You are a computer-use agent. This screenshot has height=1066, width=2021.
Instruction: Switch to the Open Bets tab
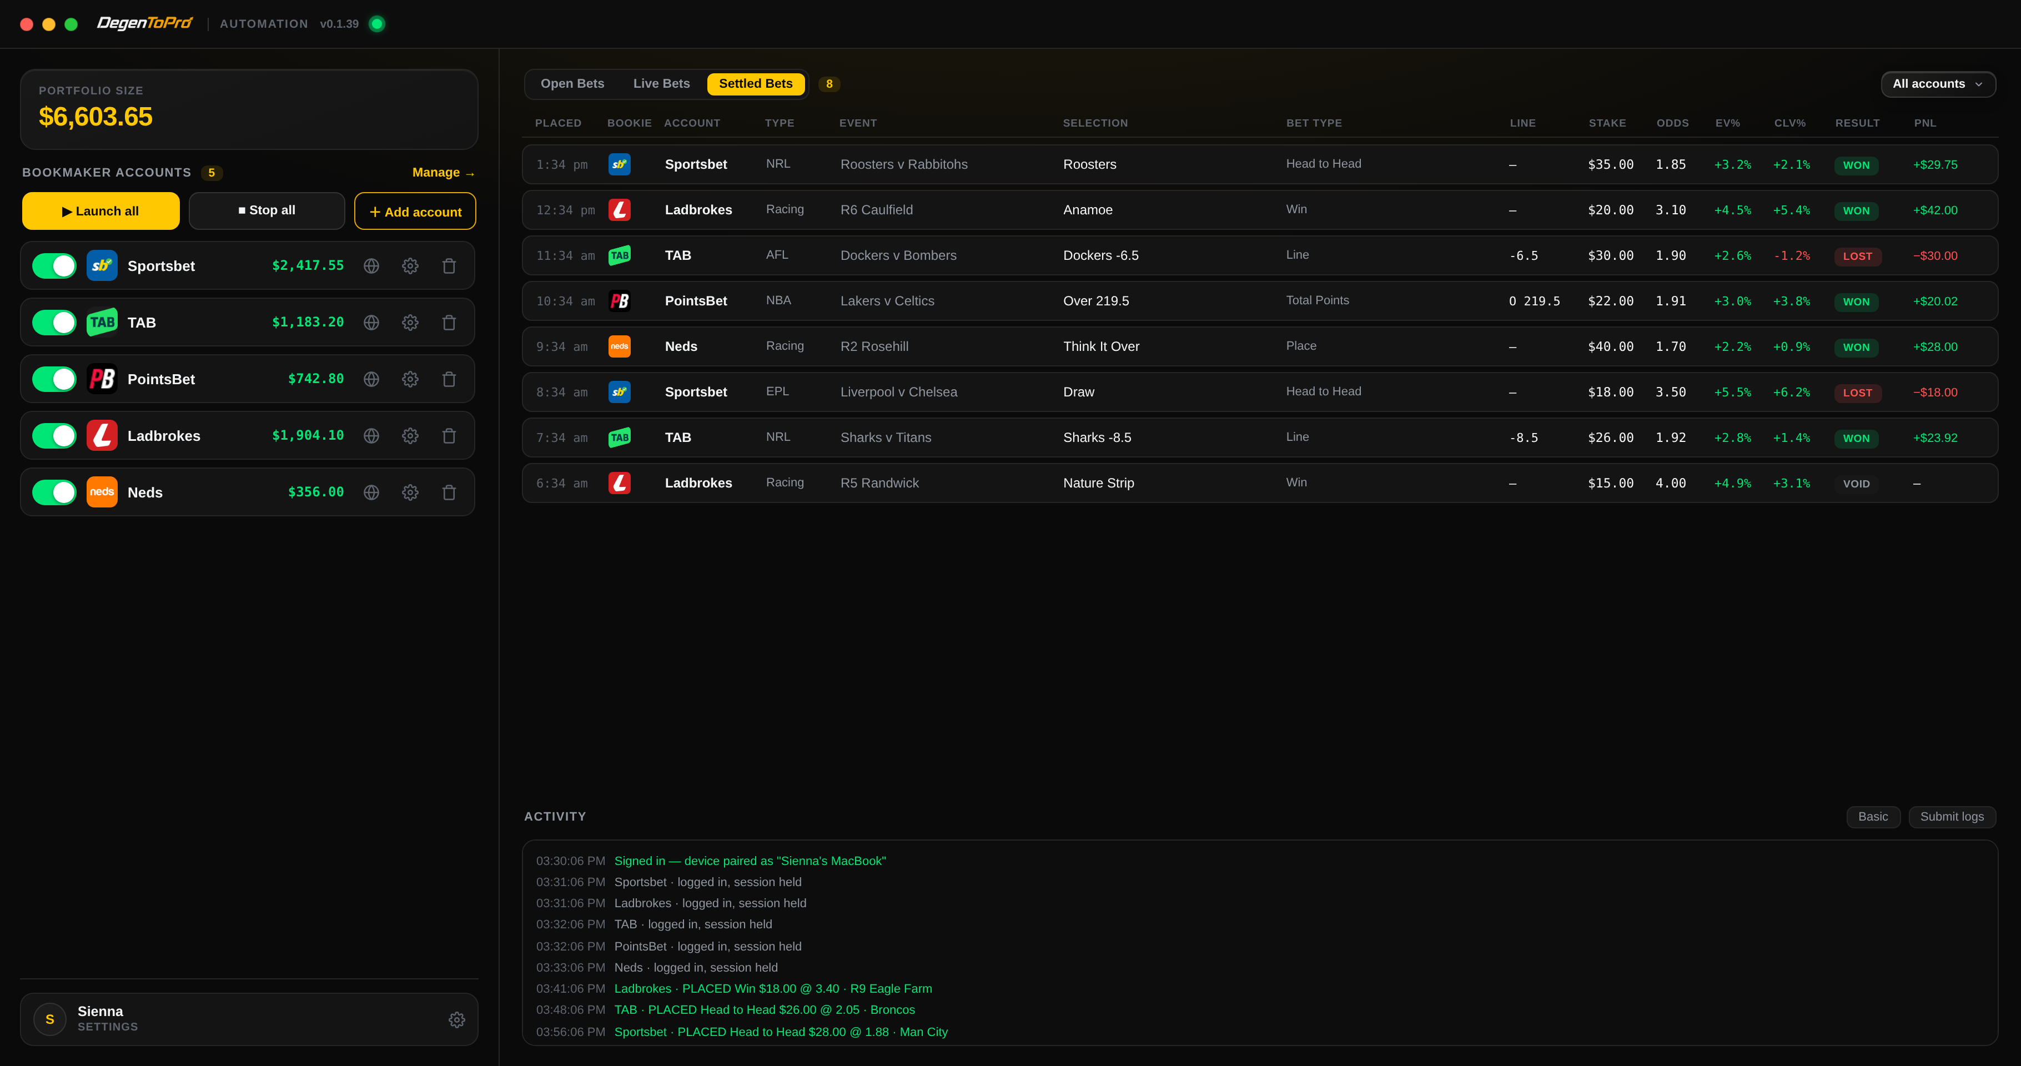572,84
